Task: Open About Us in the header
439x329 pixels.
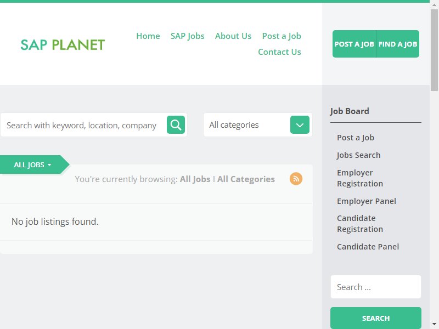Action: coord(233,36)
